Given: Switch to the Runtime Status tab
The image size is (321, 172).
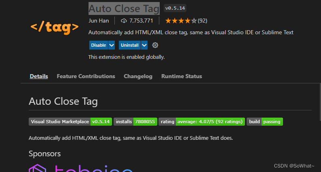Looking at the screenshot, I should click(x=182, y=76).
